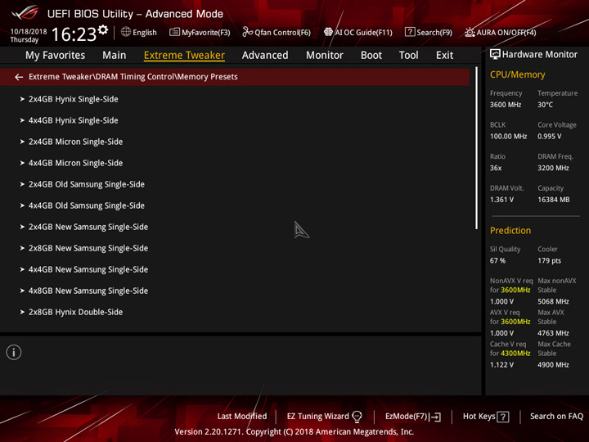Click Last Modified
This screenshot has height=442, width=589.
click(242, 417)
